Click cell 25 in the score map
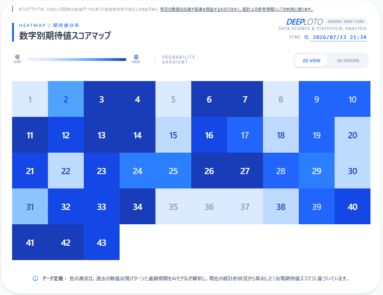Image resolution: width=383 pixels, height=295 pixels. pyautogui.click(x=173, y=171)
